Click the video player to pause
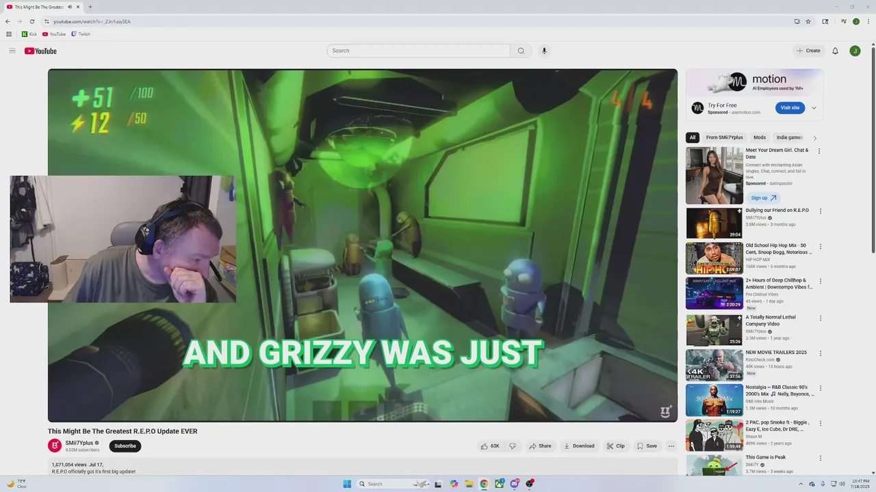Image resolution: width=876 pixels, height=492 pixels. pyautogui.click(x=363, y=245)
